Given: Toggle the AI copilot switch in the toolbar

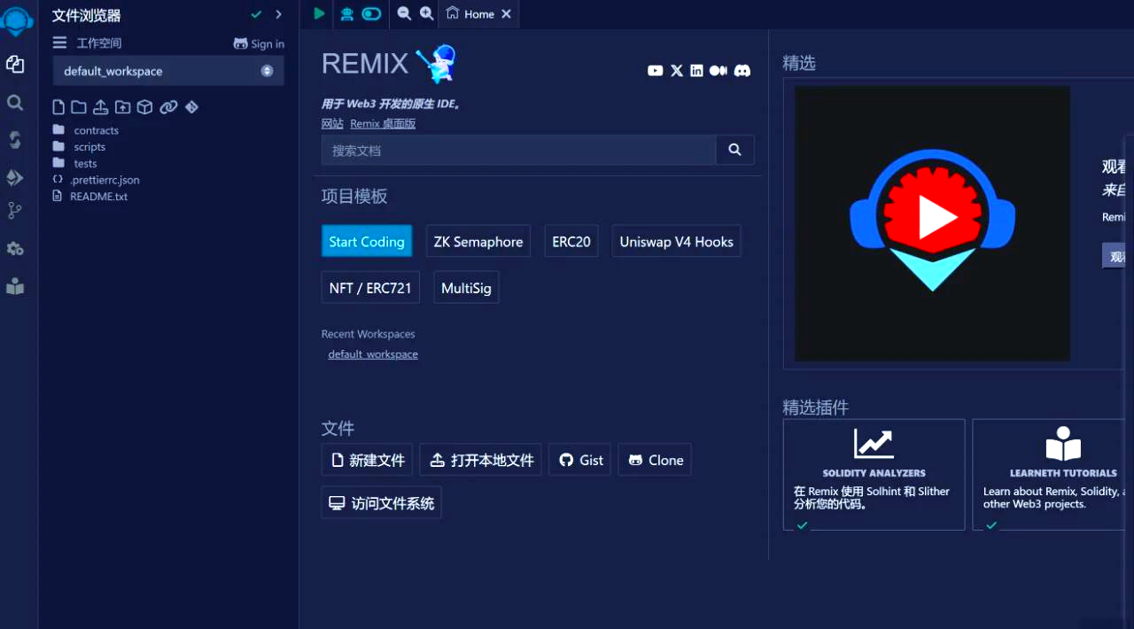Looking at the screenshot, I should [371, 13].
